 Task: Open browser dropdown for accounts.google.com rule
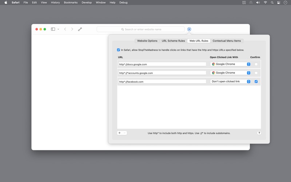(x=230, y=73)
